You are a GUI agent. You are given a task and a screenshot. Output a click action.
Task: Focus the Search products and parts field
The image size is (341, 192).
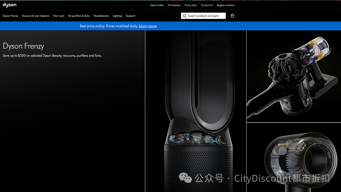point(203,16)
